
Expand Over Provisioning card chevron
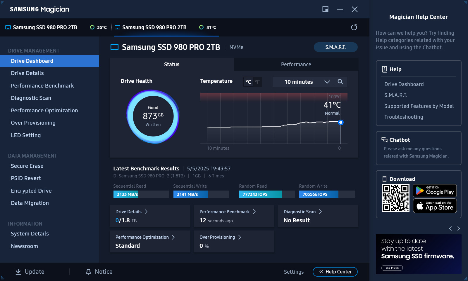click(x=240, y=237)
